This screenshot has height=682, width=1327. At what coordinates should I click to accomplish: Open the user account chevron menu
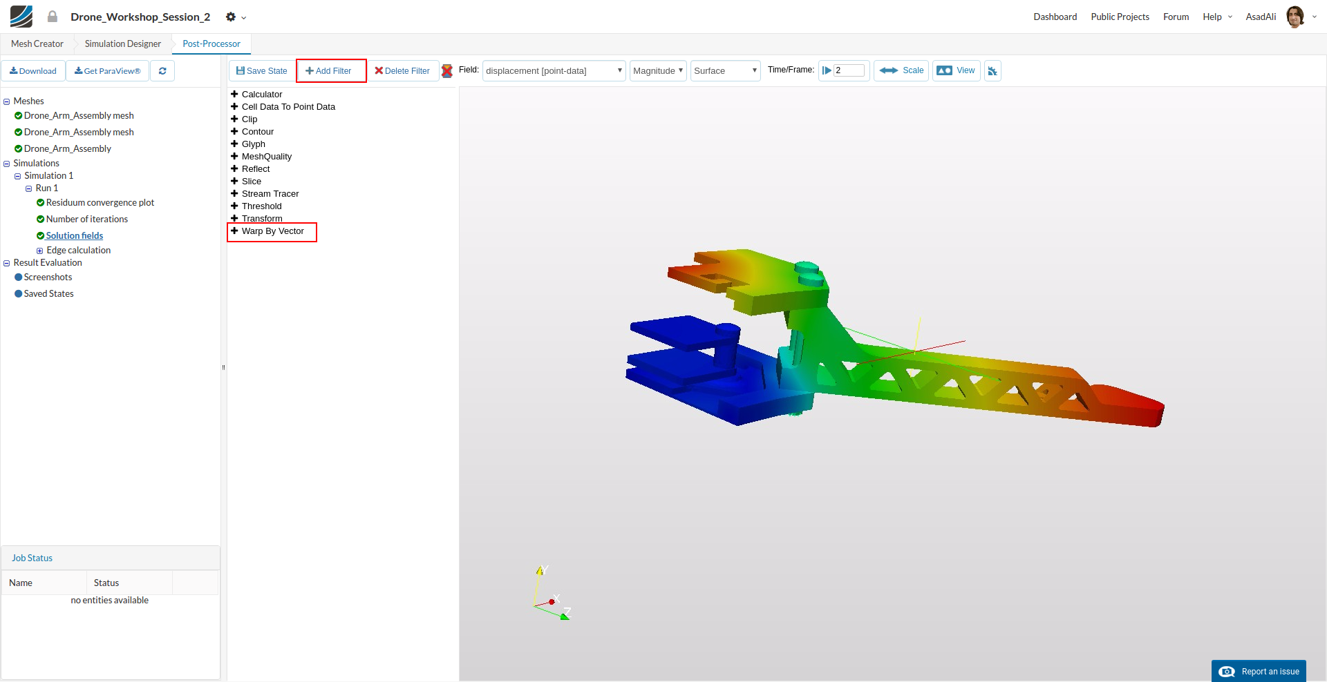tap(1314, 17)
